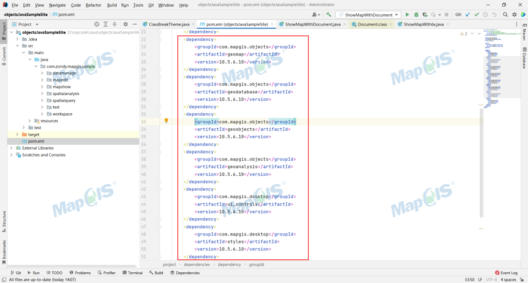Open the Build menu
The height and width of the screenshot is (283, 528).
112,5
